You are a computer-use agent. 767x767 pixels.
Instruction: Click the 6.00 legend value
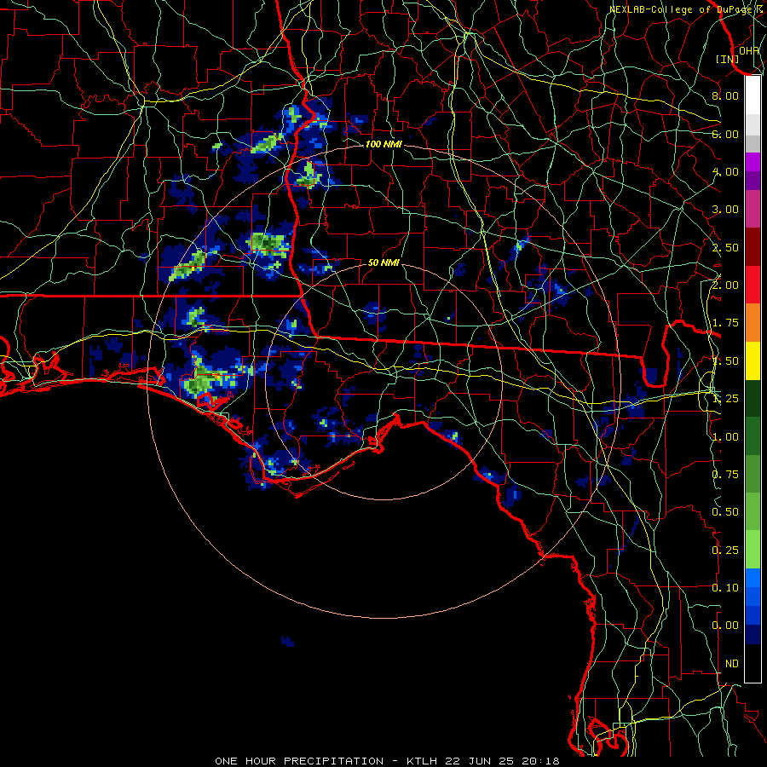coord(725,134)
